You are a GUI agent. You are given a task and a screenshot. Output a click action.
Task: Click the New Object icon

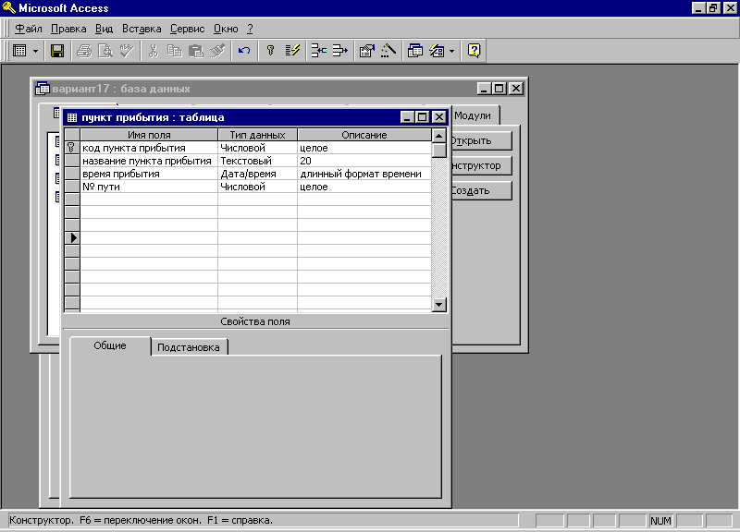(437, 51)
